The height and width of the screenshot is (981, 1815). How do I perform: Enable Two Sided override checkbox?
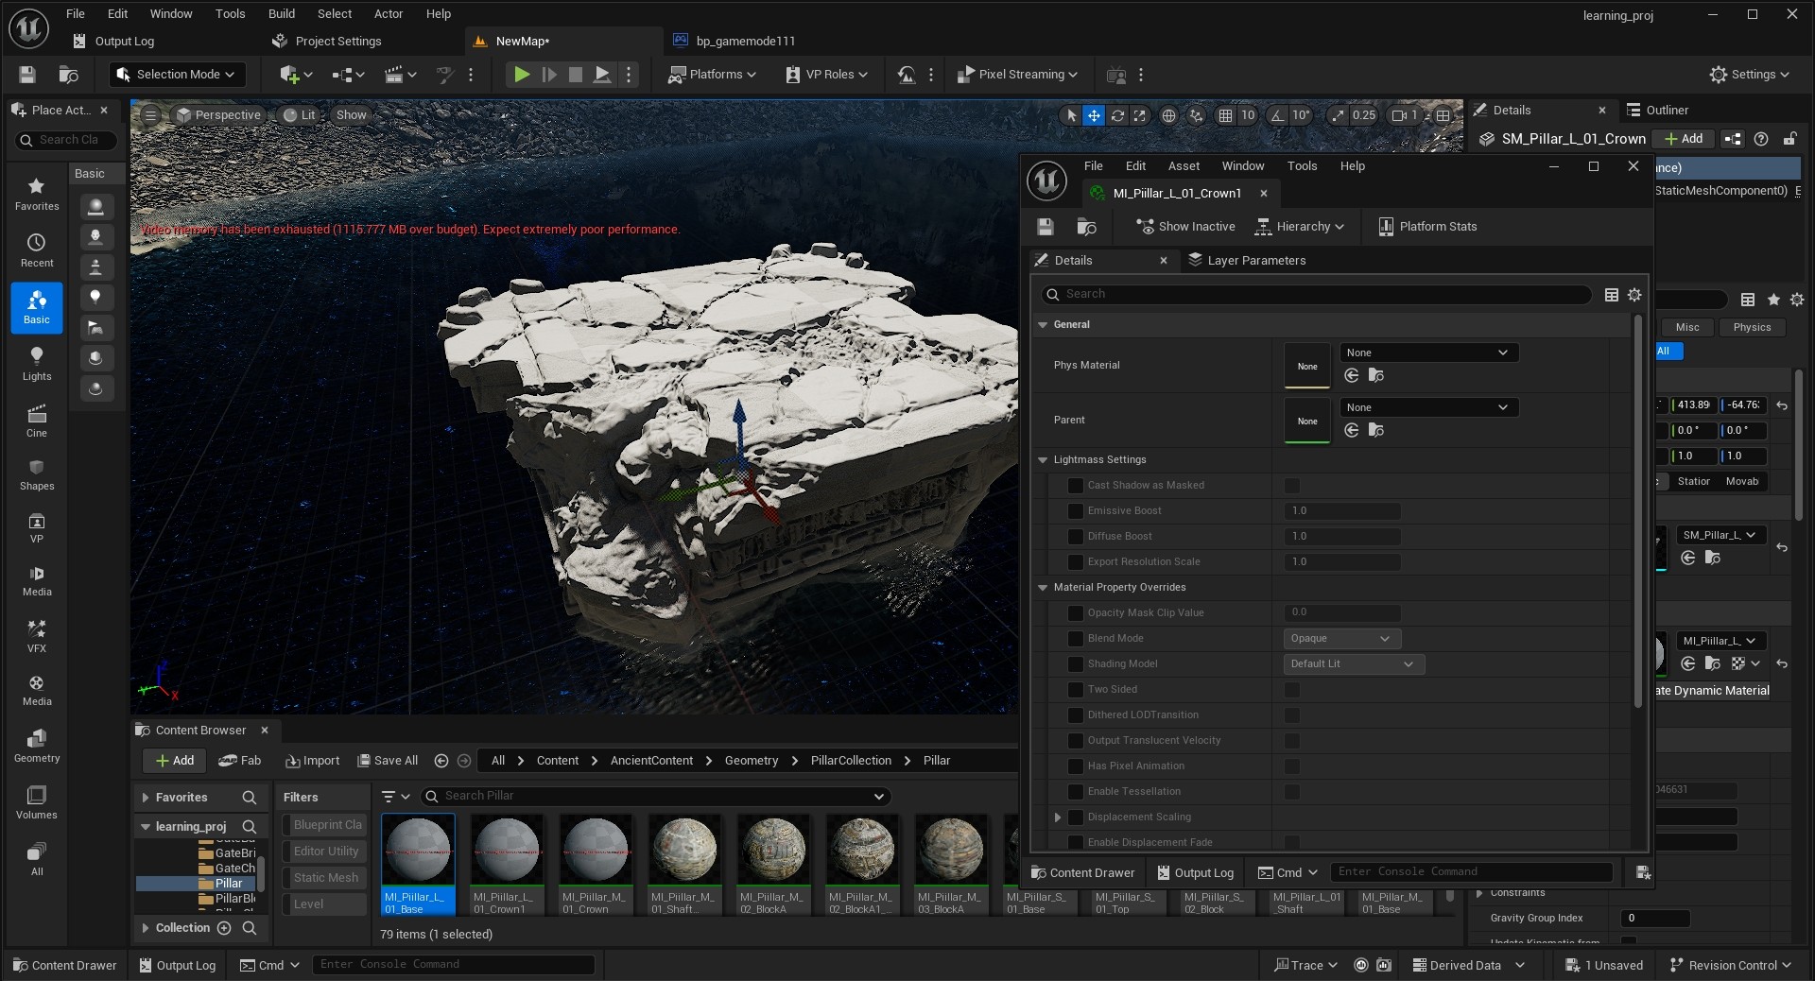[x=1076, y=690]
